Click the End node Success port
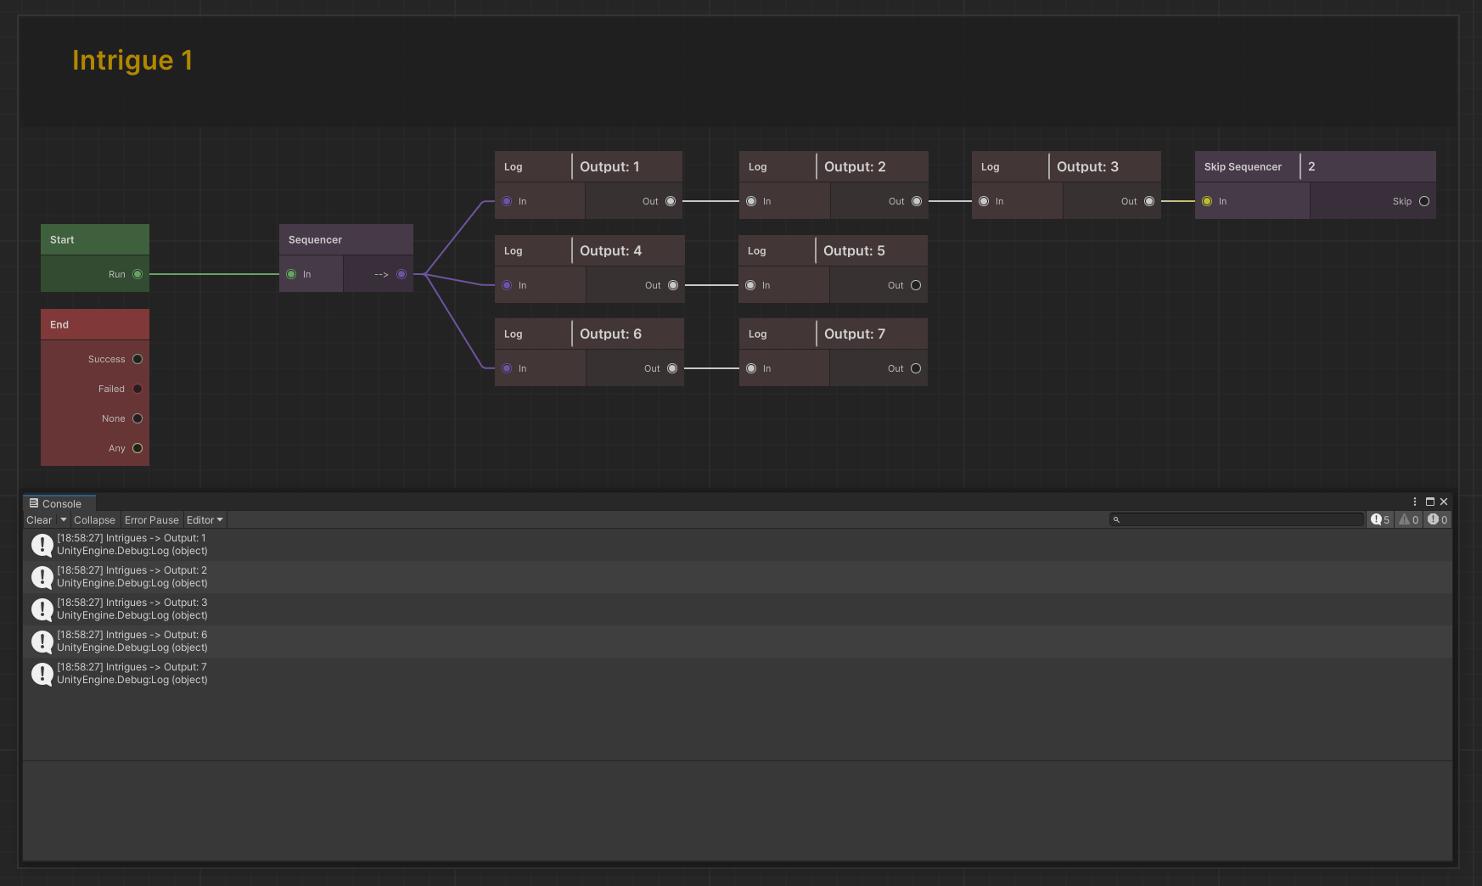 click(138, 359)
